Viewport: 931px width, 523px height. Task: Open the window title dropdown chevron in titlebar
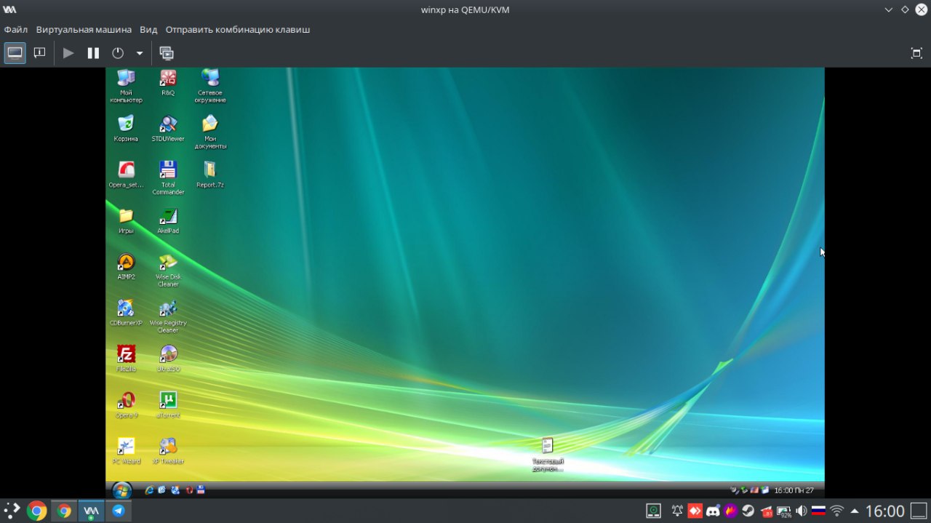click(889, 9)
